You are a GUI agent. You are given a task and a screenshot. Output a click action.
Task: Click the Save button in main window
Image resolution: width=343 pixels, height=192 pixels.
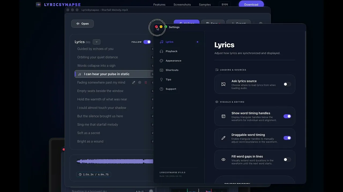[213, 22]
